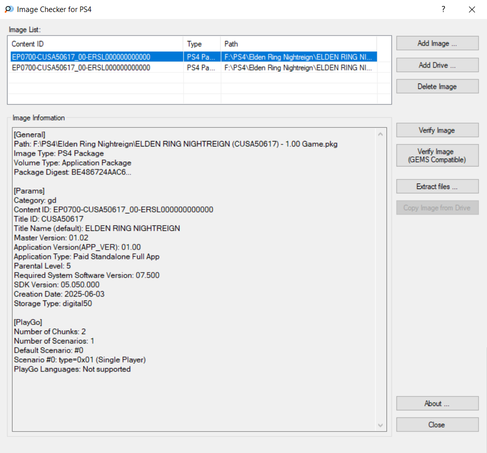
Task: Extract files from the package
Action: coord(437,186)
